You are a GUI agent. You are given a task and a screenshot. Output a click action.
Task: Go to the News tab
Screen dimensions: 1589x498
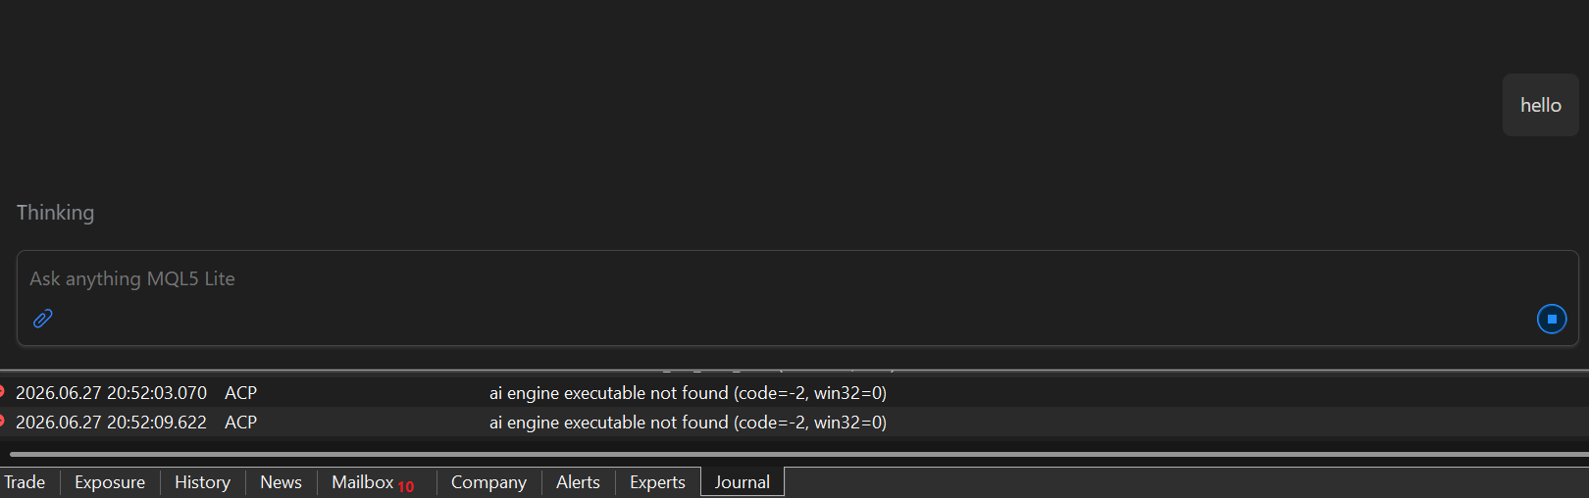(x=281, y=482)
